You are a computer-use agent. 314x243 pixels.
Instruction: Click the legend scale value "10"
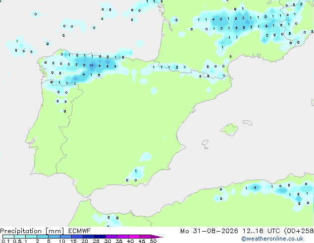(x=62, y=241)
